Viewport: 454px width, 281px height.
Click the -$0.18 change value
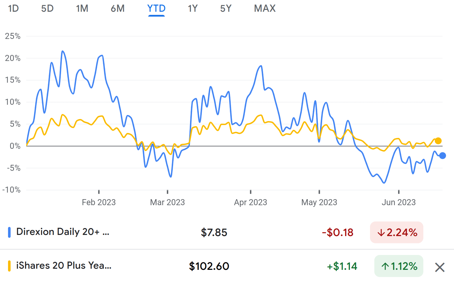click(338, 232)
